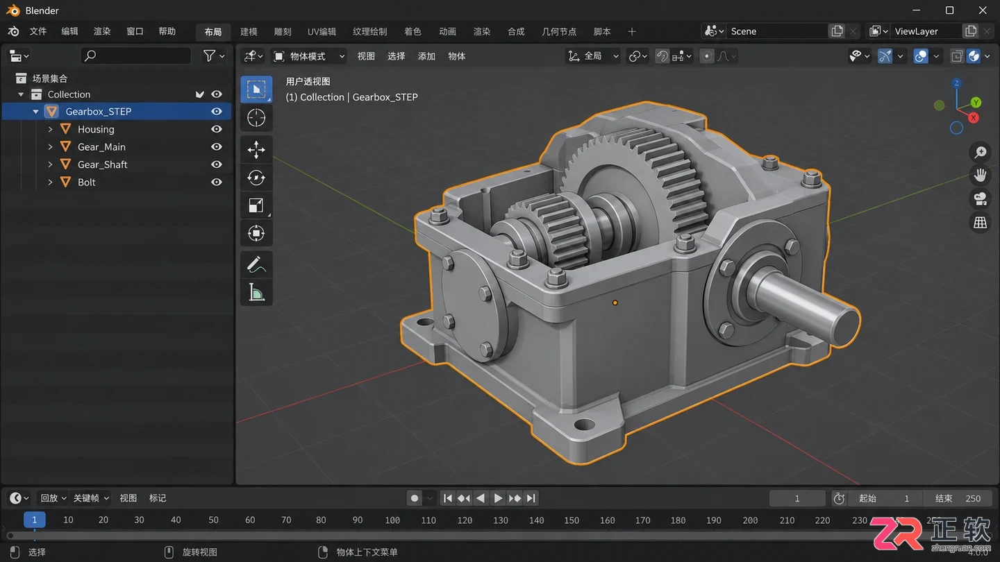
Task: Open the Blender logo application menu
Action: coord(13,31)
